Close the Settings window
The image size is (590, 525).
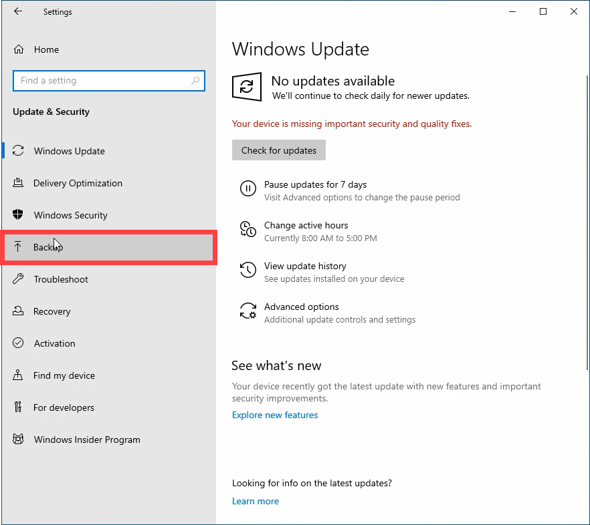tap(573, 11)
